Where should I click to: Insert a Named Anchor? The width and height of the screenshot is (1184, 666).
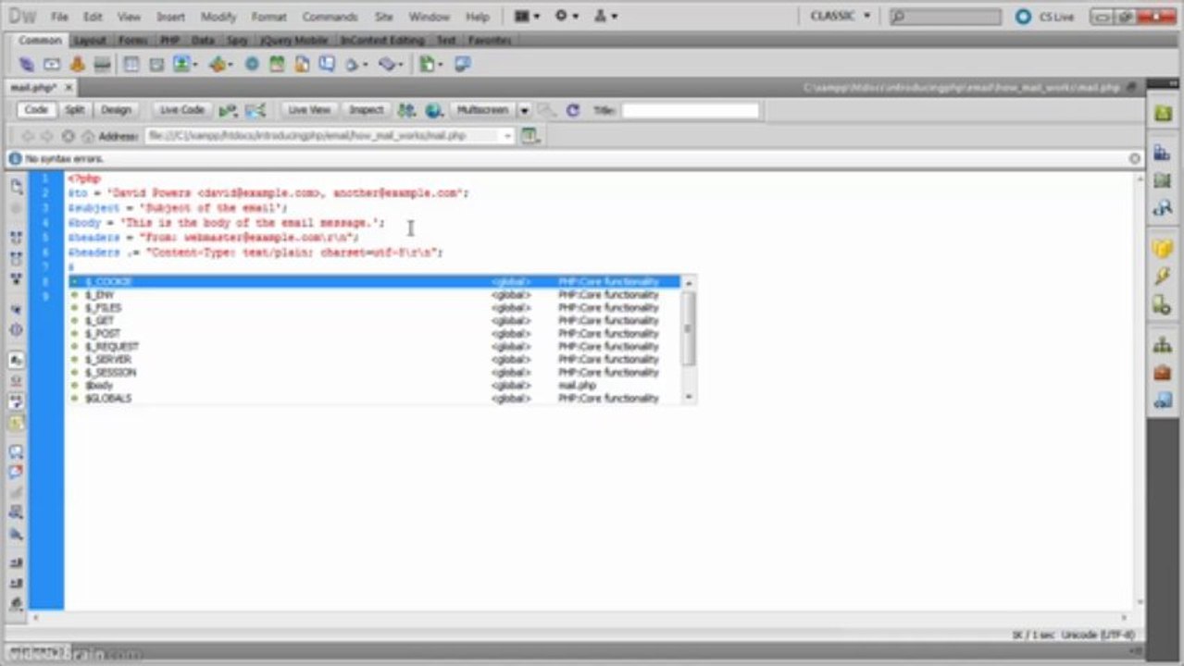[77, 64]
